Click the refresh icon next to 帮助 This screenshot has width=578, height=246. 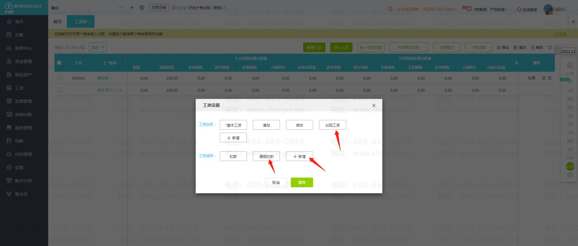click(550, 48)
